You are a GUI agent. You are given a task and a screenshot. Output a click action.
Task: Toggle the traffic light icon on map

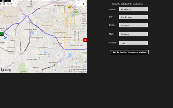click(x=4, y=4)
